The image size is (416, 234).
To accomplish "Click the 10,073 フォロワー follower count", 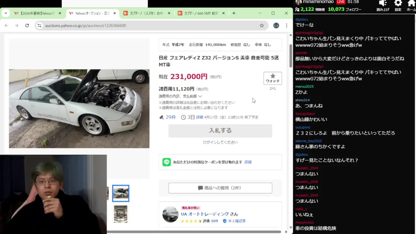I will coord(344,9).
